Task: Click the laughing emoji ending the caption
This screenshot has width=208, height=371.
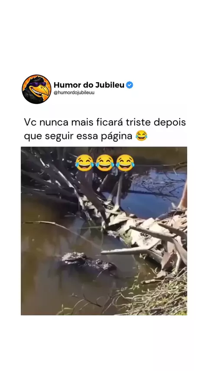Action: point(141,136)
